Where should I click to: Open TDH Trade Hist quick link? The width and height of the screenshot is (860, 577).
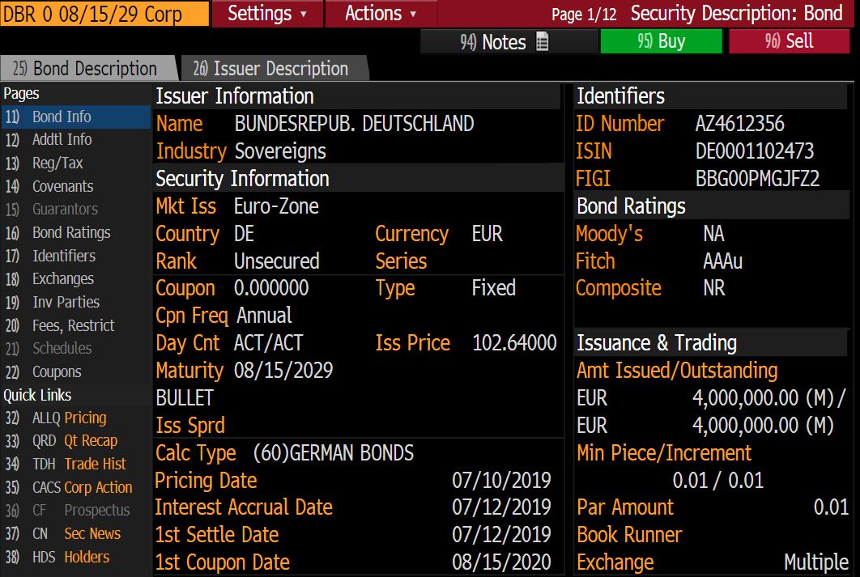click(75, 465)
